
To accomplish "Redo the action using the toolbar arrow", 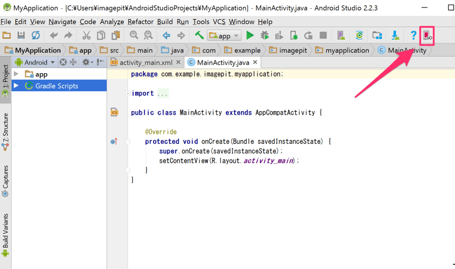I will tap(68, 36).
